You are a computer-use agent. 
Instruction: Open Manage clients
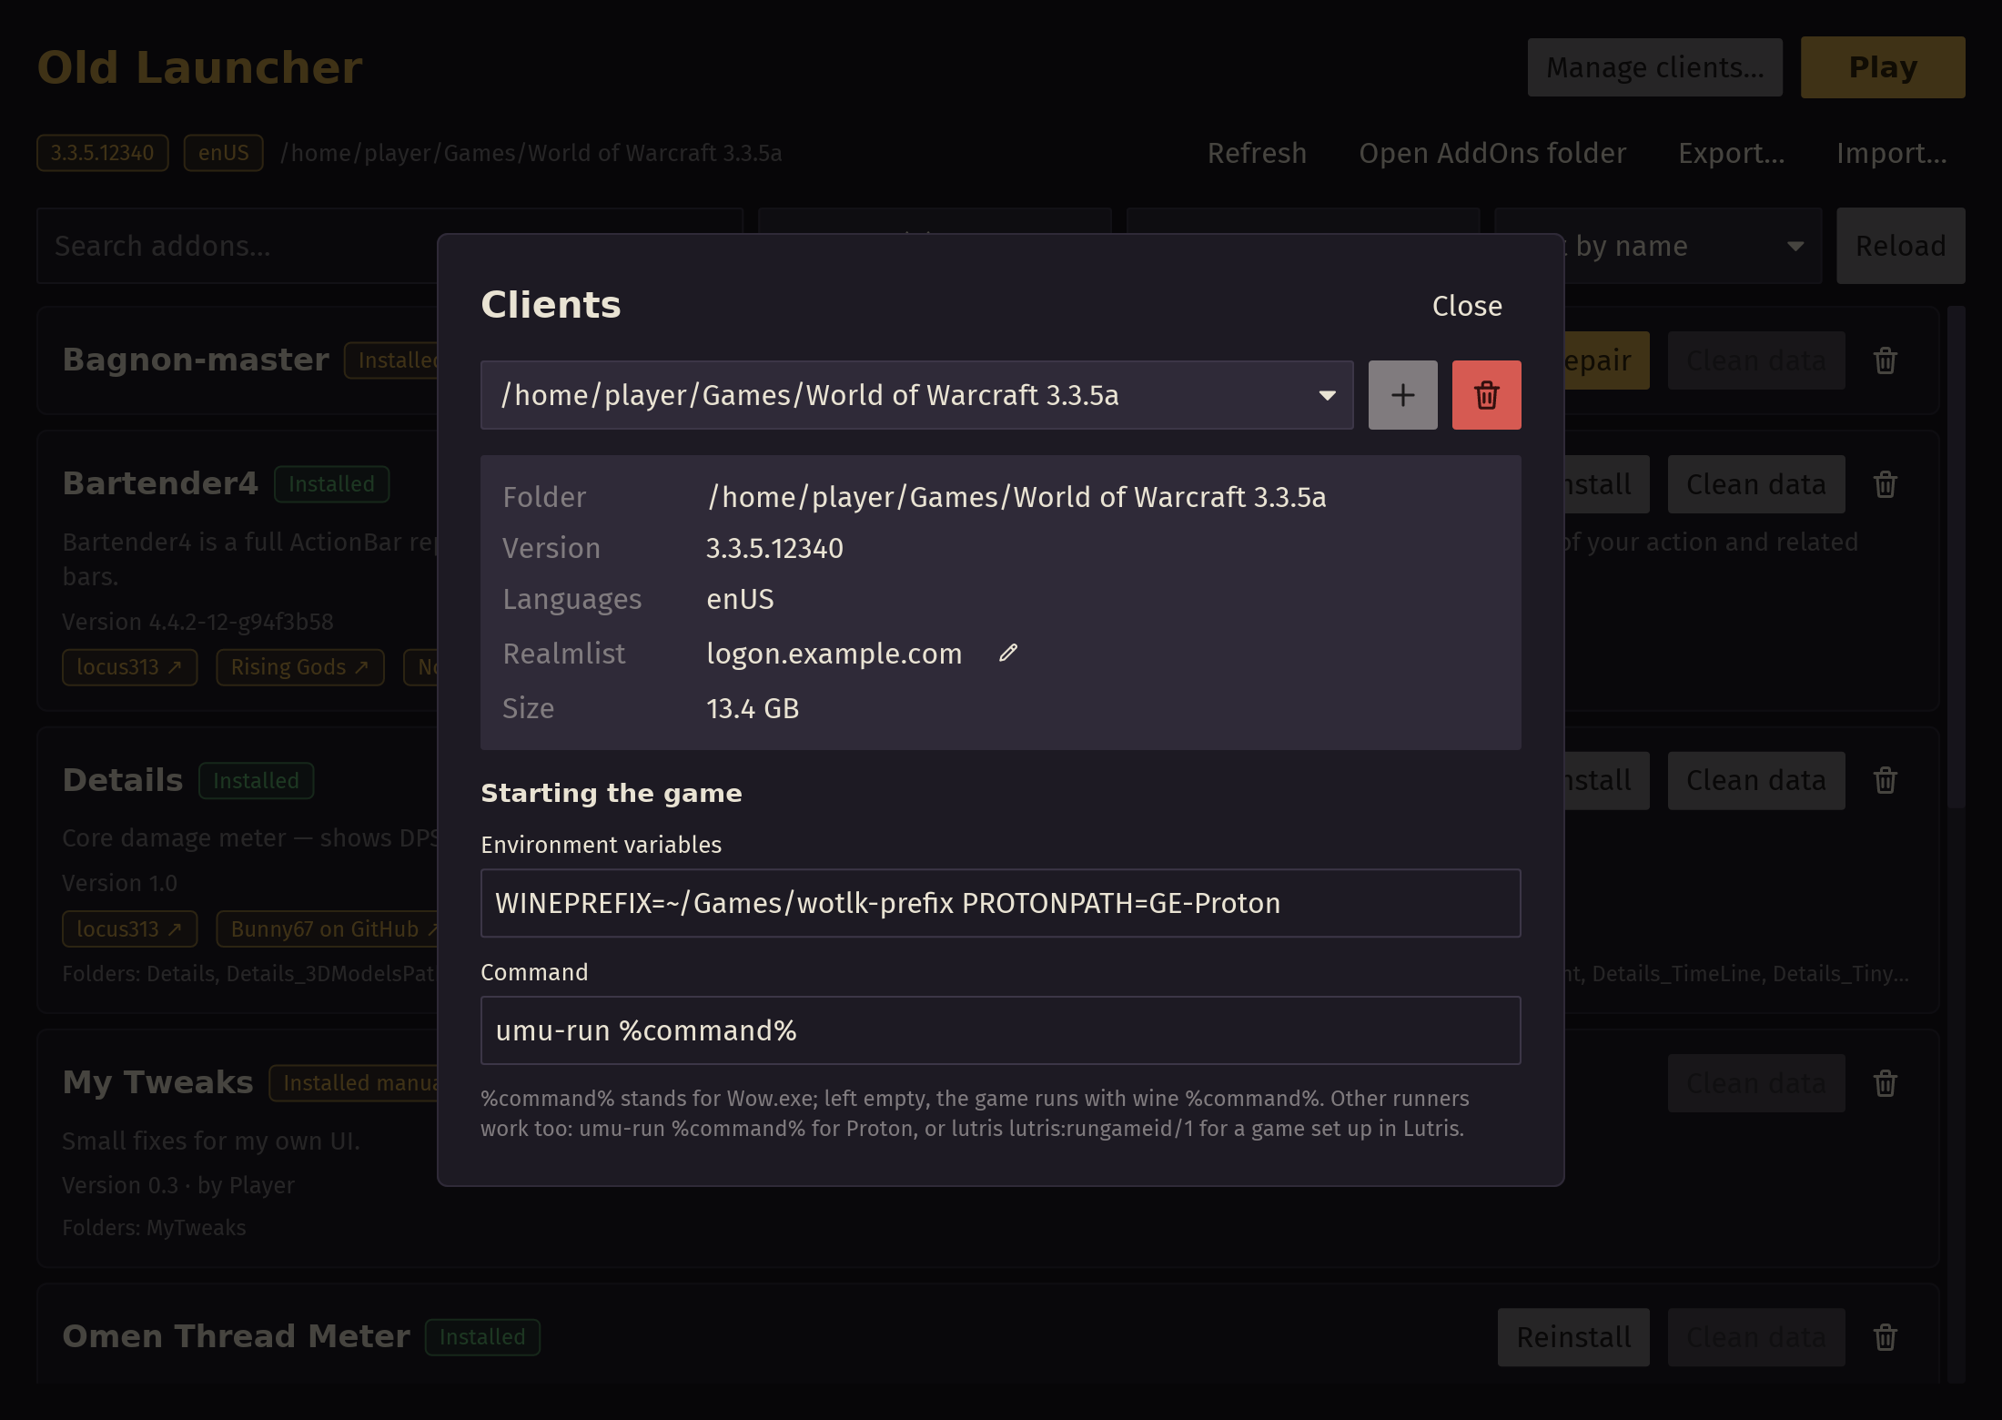pyautogui.click(x=1654, y=67)
